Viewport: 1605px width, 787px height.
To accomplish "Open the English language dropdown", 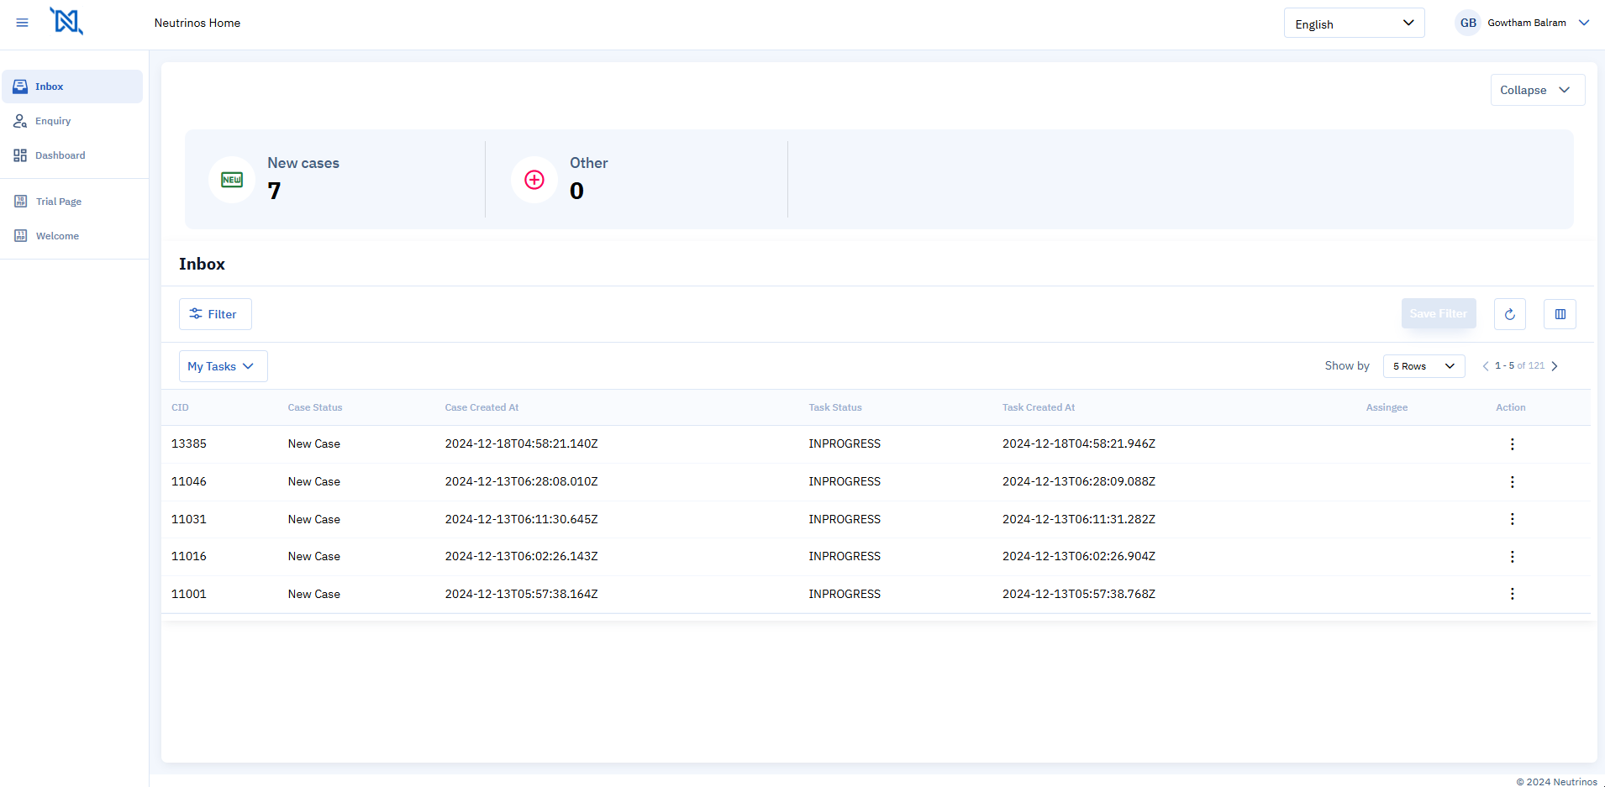I will (1354, 24).
